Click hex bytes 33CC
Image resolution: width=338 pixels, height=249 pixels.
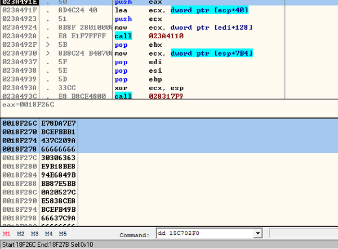coord(67,88)
